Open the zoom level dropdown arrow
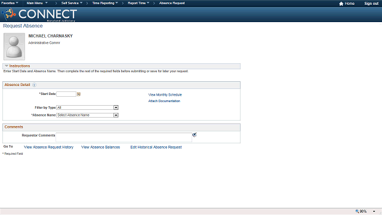Image resolution: width=382 pixels, height=215 pixels. [374, 211]
